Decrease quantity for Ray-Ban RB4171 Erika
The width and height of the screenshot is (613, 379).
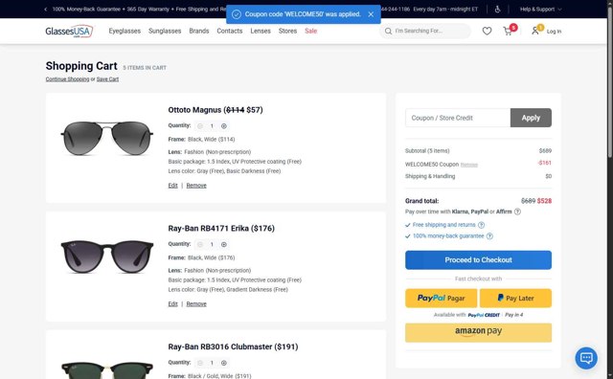coord(200,244)
